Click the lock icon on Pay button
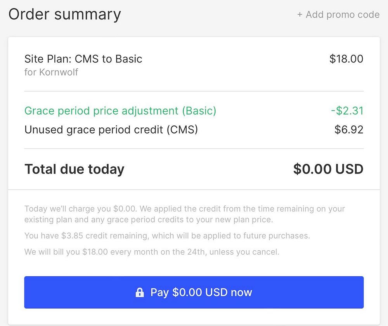The height and width of the screenshot is (326, 388). [x=140, y=293]
